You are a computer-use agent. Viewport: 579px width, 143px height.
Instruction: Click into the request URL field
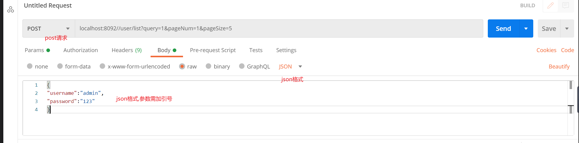point(279,28)
